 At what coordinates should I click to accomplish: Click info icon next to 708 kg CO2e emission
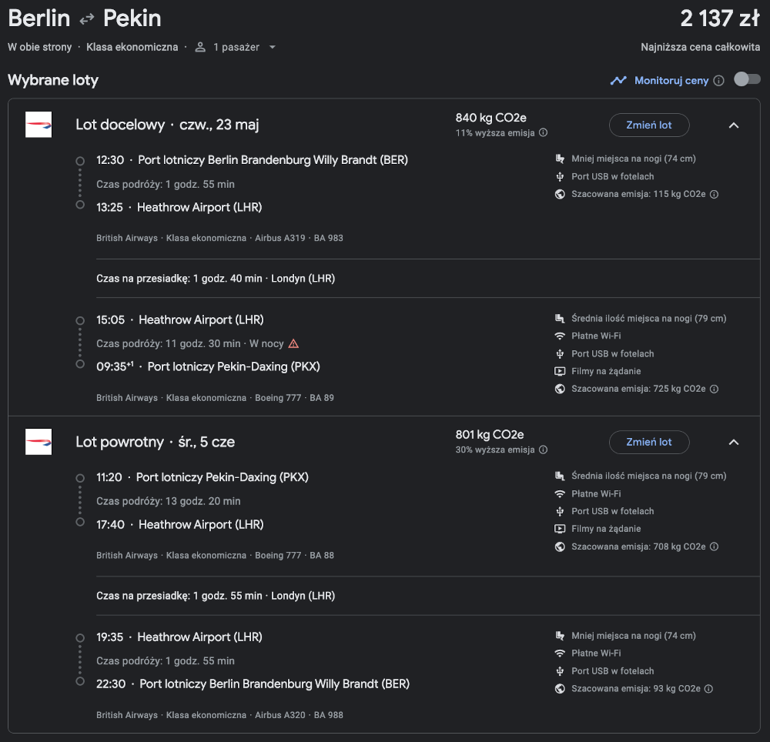[715, 546]
